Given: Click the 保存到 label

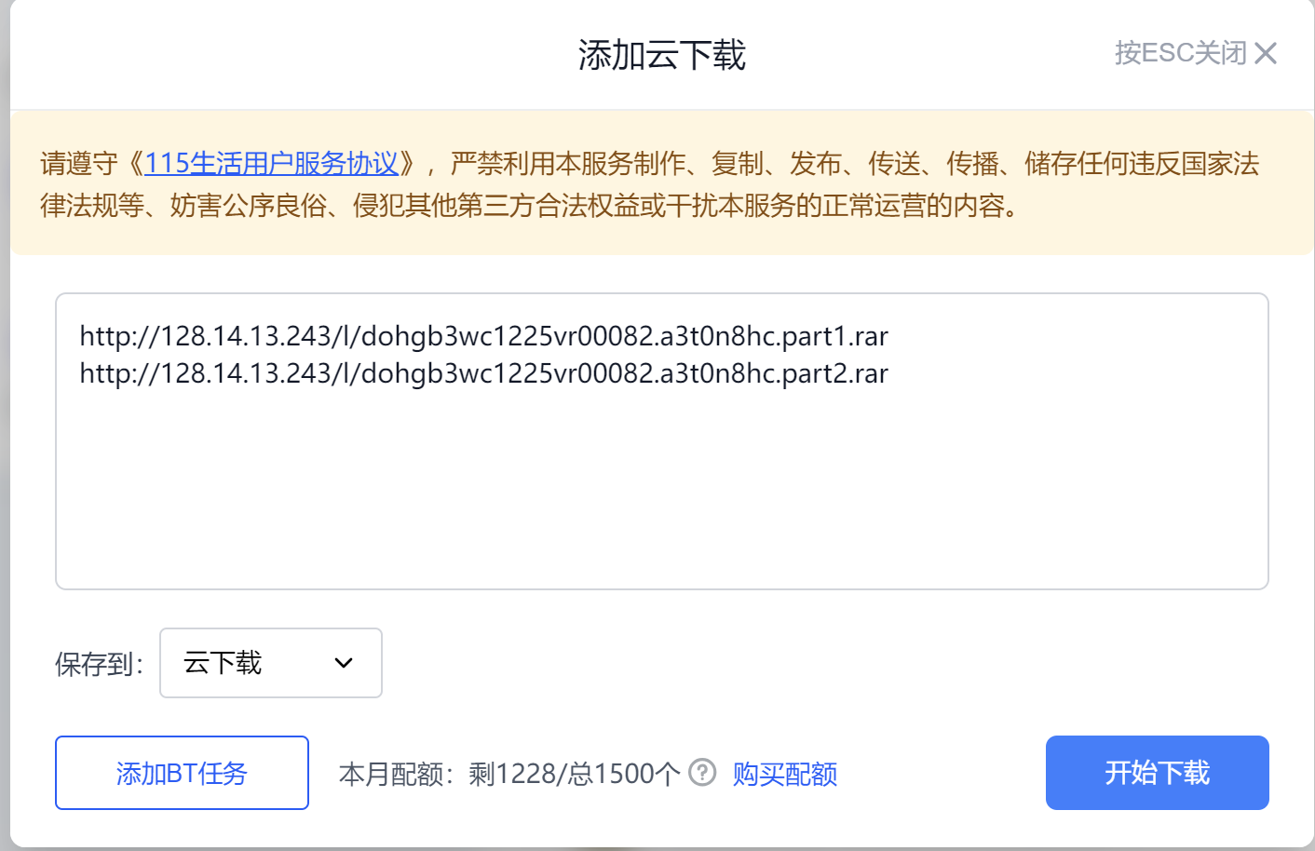Looking at the screenshot, I should click(x=100, y=664).
